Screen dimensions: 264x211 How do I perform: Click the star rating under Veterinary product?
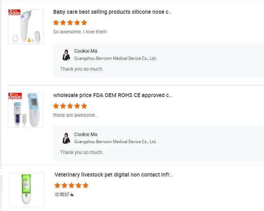click(71, 185)
